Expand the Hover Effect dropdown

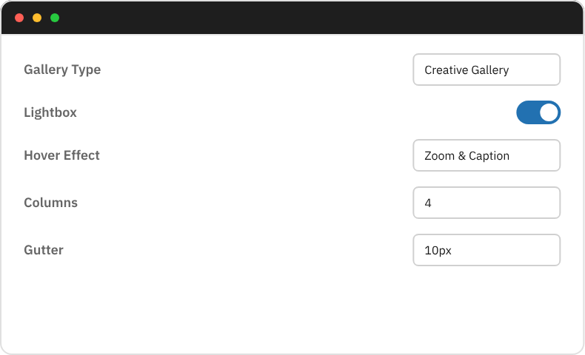[x=486, y=155]
